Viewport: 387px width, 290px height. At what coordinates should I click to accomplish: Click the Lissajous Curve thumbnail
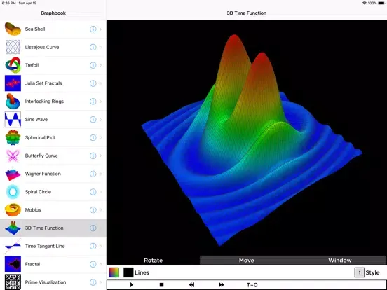(x=13, y=47)
